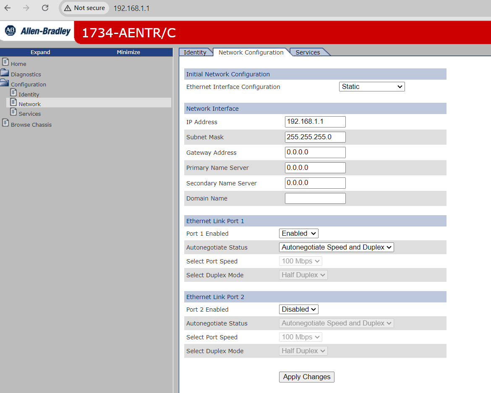Open the Port 2 Enabled dropdown
The width and height of the screenshot is (491, 393).
(299, 310)
